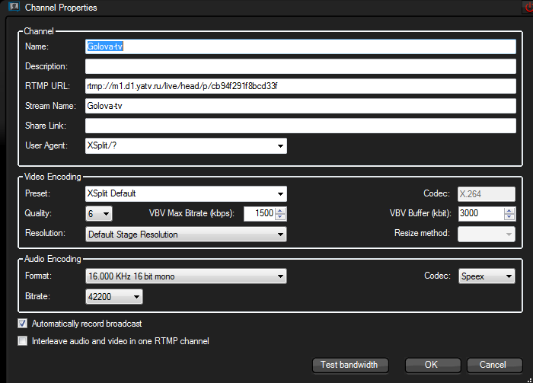
Task: Open the User Agent dropdown
Action: coord(186,145)
